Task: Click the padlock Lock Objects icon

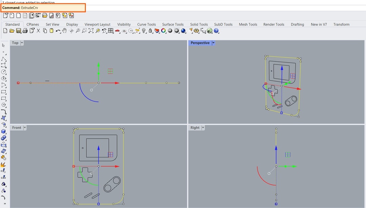Action: tap(150, 31)
